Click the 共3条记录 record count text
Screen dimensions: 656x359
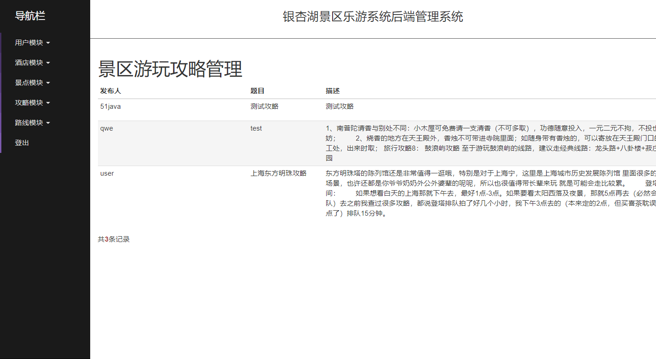coord(113,239)
